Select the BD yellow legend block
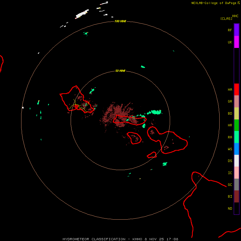The width and height of the screenshot is (241, 241). tap(236, 114)
